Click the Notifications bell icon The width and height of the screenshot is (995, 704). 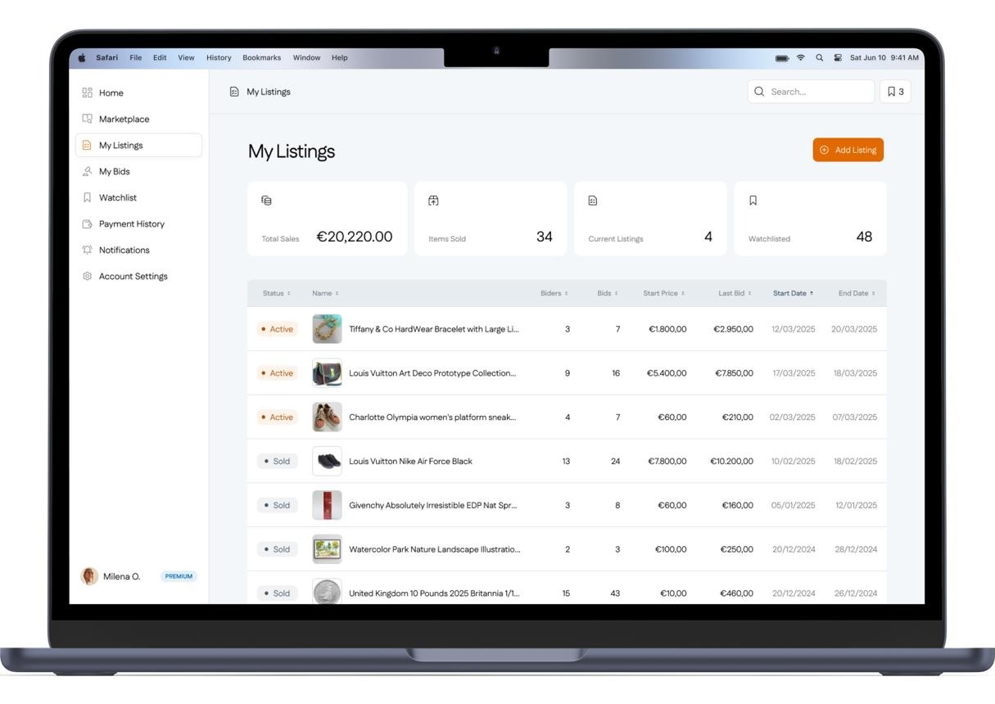click(87, 250)
